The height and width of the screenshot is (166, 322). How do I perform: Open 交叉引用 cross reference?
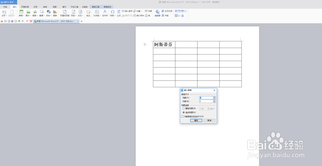(167, 11)
